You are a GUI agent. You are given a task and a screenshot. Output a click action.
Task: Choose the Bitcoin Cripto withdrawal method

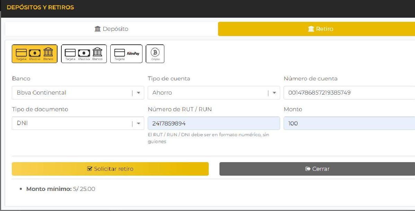click(155, 54)
